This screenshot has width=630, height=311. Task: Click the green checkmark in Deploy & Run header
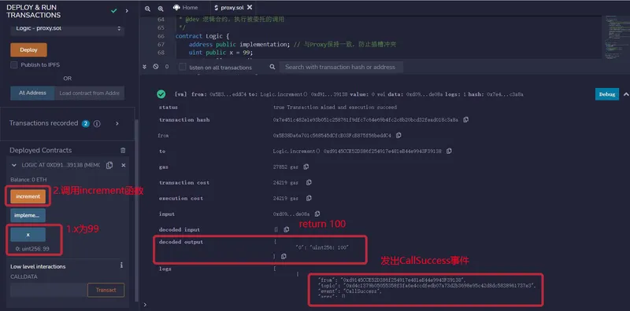113,11
